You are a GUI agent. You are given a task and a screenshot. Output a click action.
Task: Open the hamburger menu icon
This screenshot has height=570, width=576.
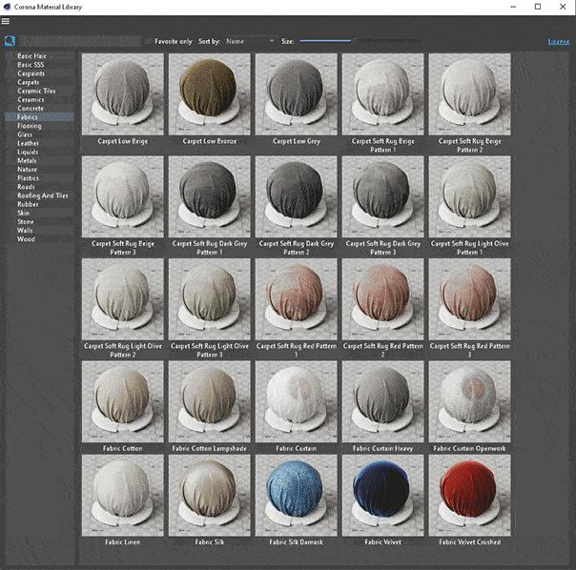(6, 21)
